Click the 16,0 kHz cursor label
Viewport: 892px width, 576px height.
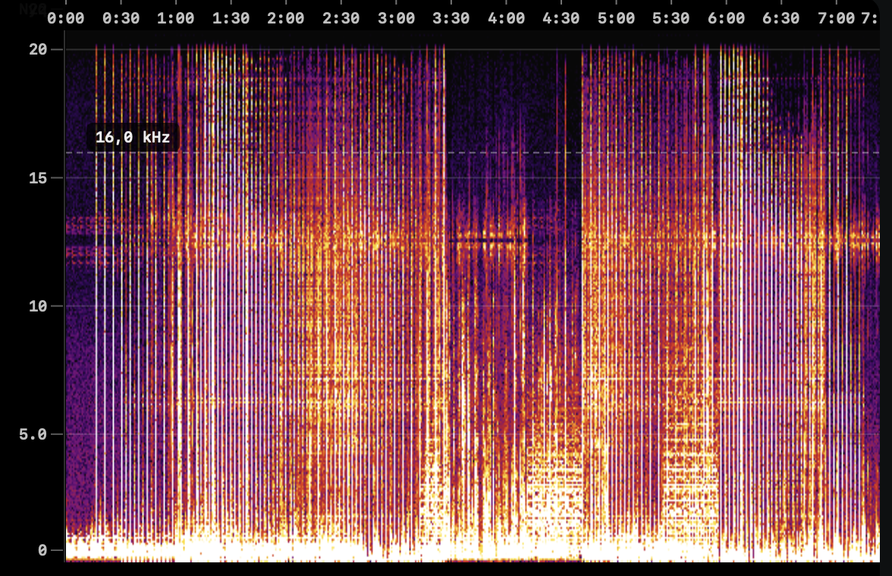tap(134, 138)
